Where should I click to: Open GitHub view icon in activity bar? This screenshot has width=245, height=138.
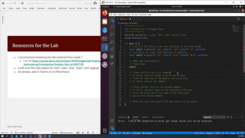tap(112, 56)
